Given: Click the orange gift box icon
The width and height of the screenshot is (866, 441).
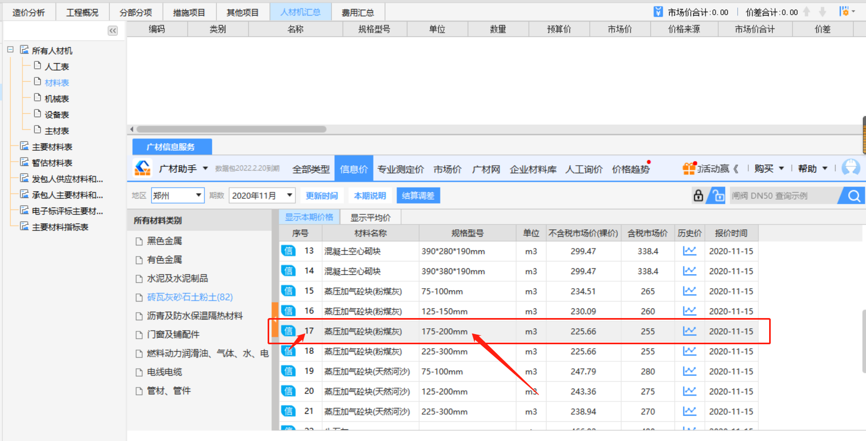Looking at the screenshot, I should [689, 168].
